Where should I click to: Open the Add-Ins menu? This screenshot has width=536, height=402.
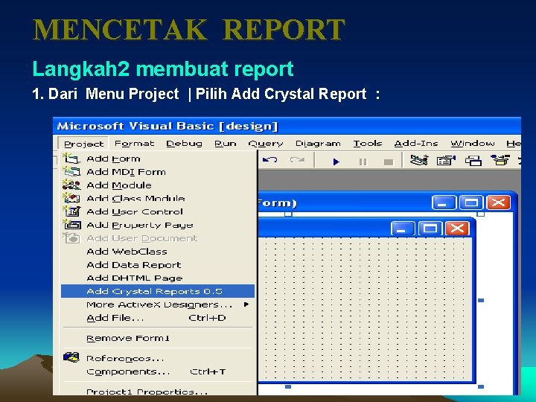[416, 144]
